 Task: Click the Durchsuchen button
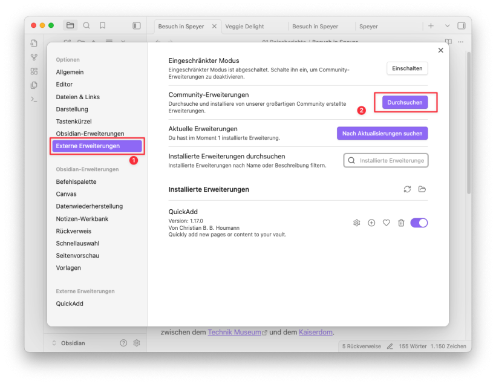[x=405, y=103]
